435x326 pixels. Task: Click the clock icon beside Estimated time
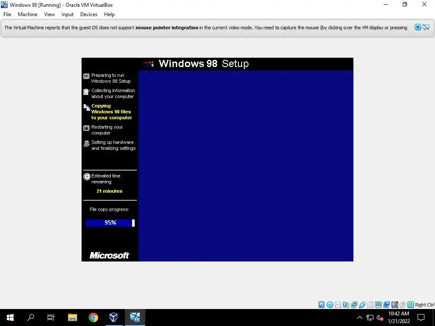[x=87, y=177]
